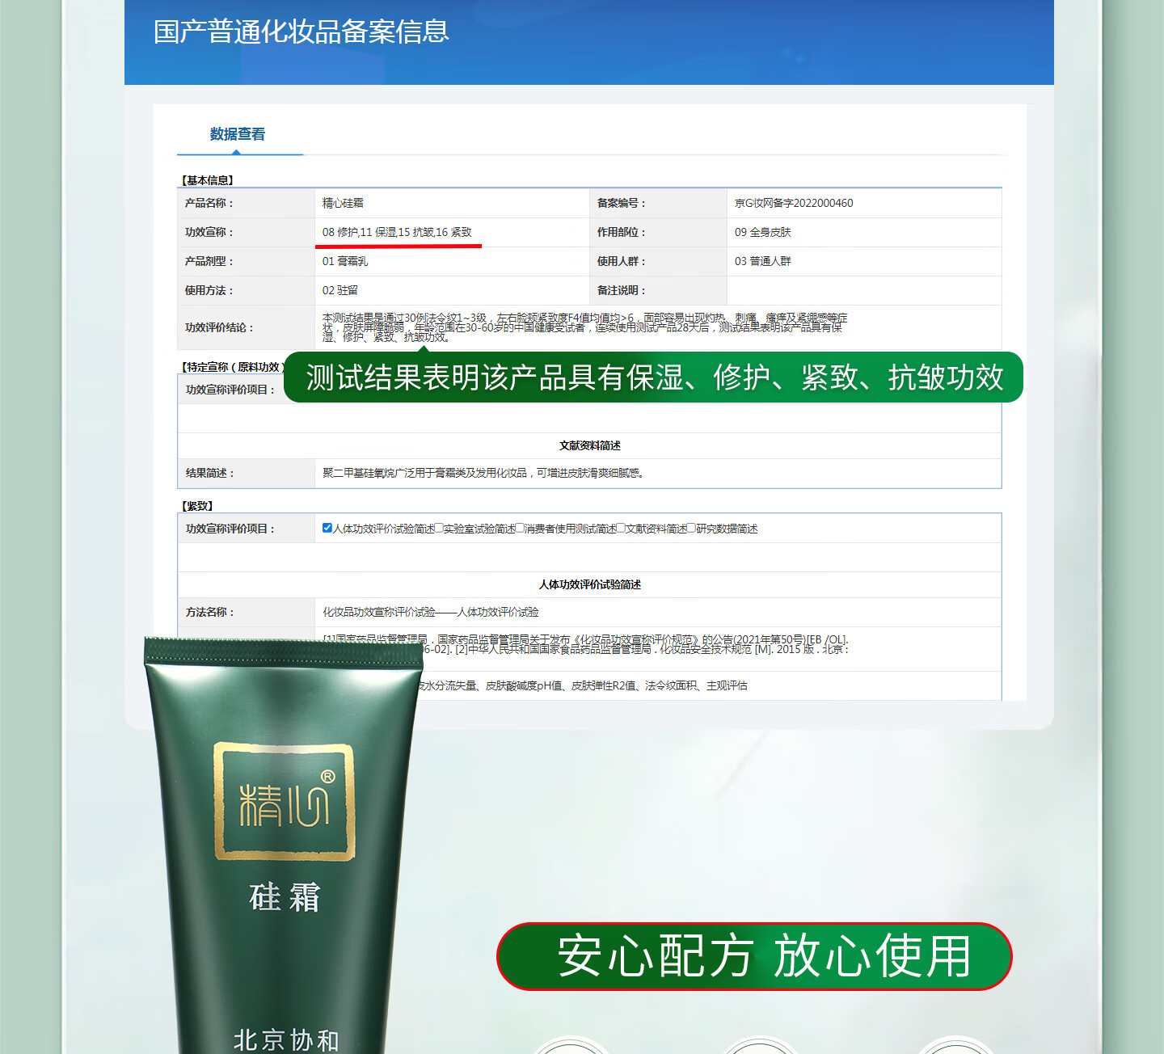This screenshot has height=1054, width=1164.
Task: Click the 精心 logo on the tube
Action: click(284, 801)
